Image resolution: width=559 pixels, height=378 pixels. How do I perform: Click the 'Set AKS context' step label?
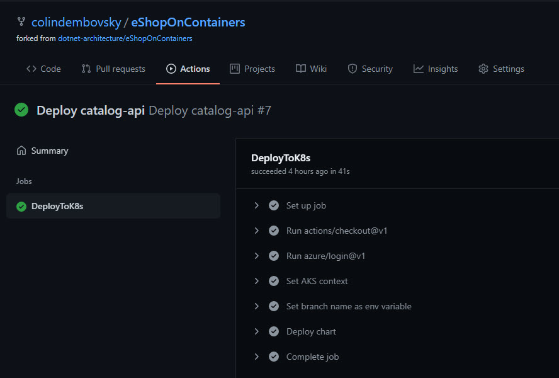(317, 281)
